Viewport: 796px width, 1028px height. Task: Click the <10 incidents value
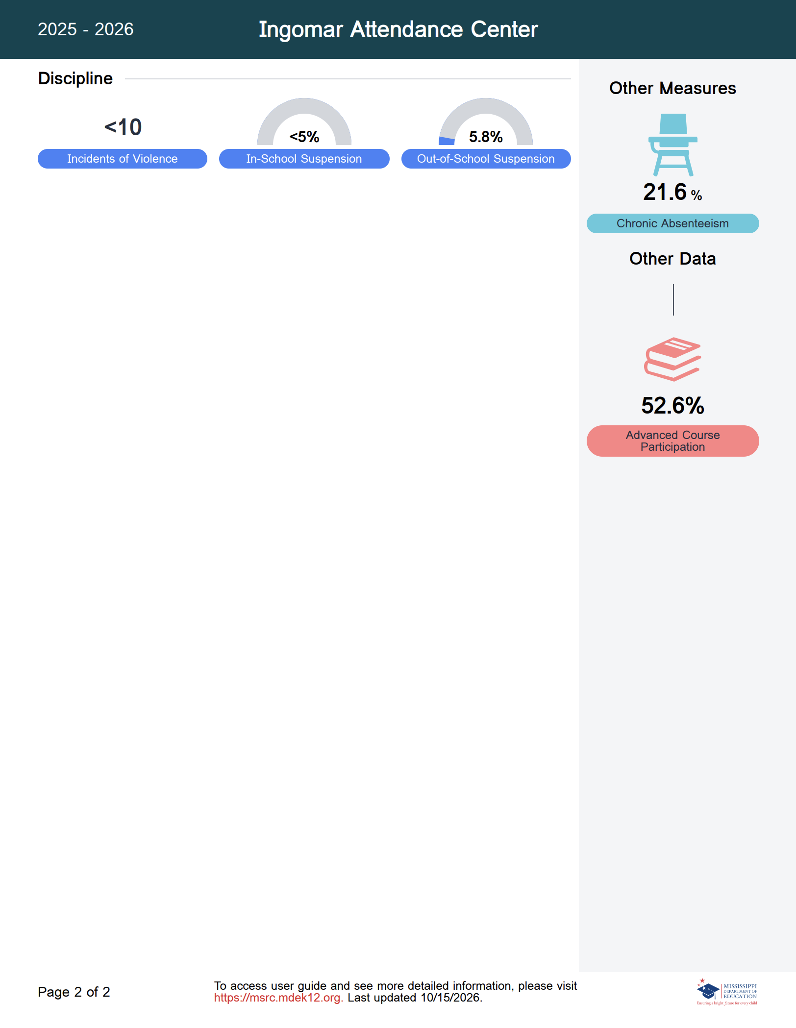pos(123,127)
